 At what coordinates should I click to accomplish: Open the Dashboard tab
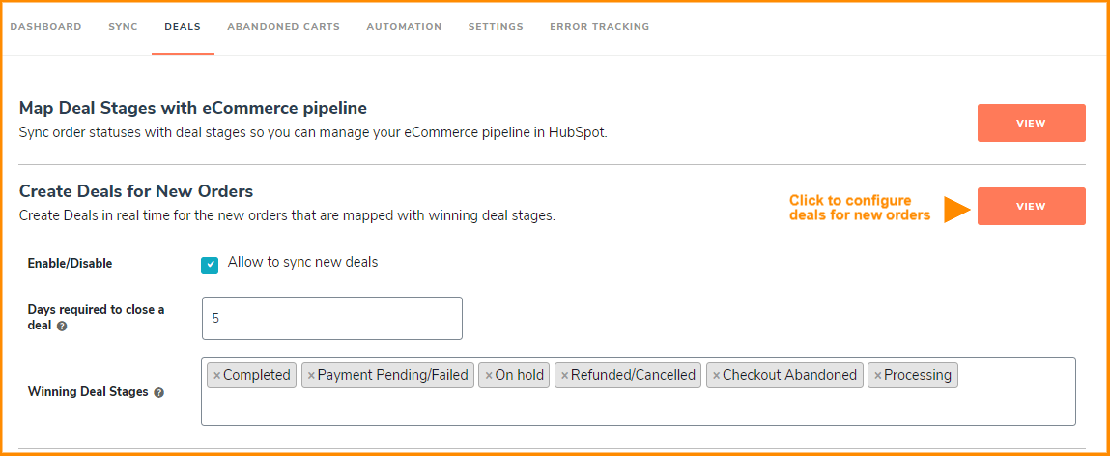(x=46, y=27)
